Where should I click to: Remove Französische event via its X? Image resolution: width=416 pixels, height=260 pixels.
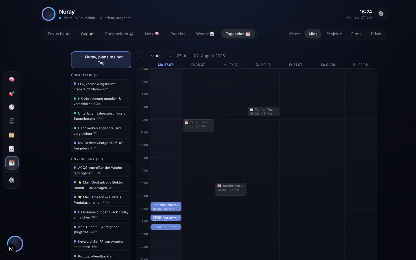click(x=178, y=205)
